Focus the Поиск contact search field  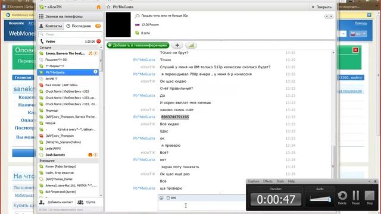click(70, 34)
